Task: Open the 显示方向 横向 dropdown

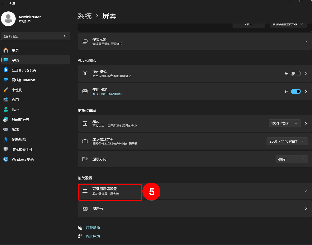Action: [291, 159]
